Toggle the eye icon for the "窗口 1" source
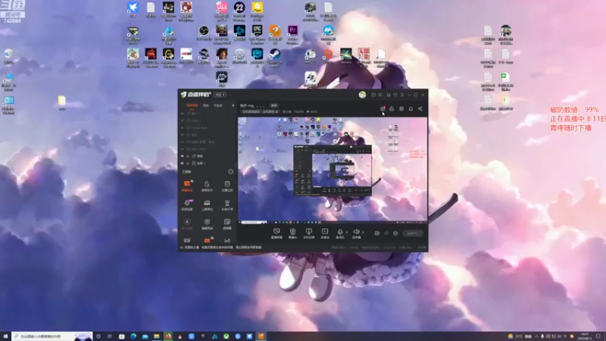 (x=183, y=114)
